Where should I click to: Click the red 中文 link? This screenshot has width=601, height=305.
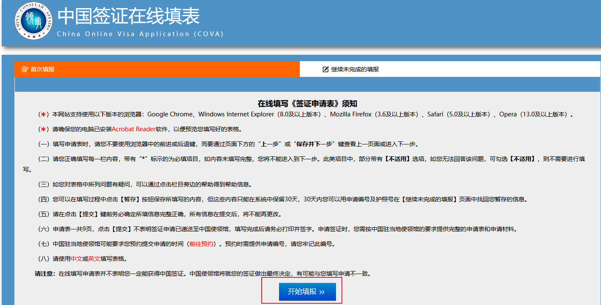coord(76,259)
